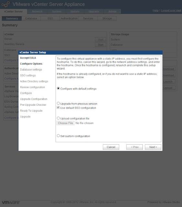Click Logout user root link
182x207 pixels.
click(x=171, y=10)
